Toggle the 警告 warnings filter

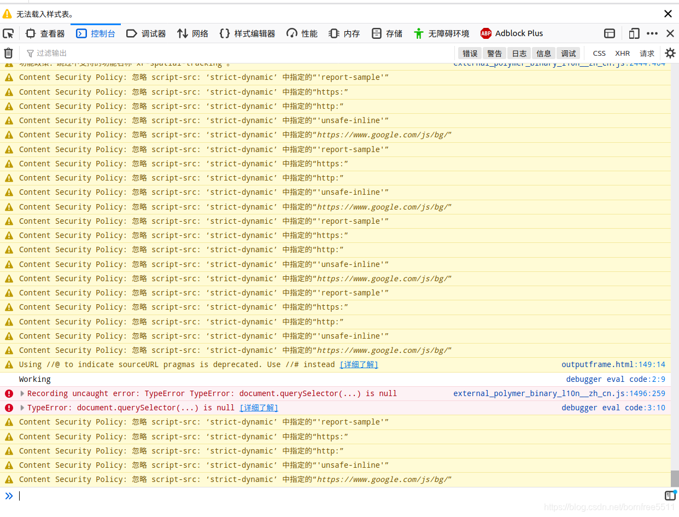click(x=495, y=53)
